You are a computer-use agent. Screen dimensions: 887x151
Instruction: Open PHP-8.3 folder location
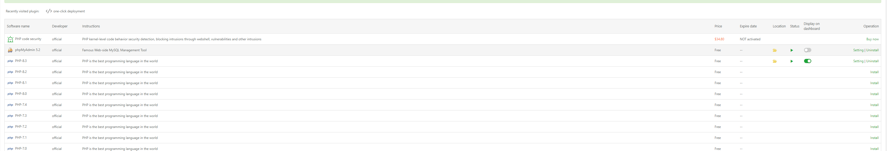(774, 61)
